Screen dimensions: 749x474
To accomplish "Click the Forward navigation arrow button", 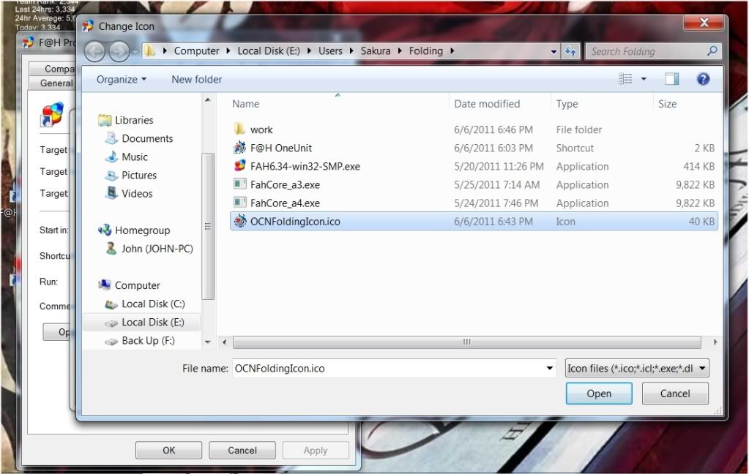I will click(119, 51).
